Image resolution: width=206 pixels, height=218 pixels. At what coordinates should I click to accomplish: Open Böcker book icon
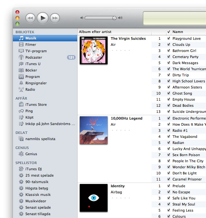21,70
